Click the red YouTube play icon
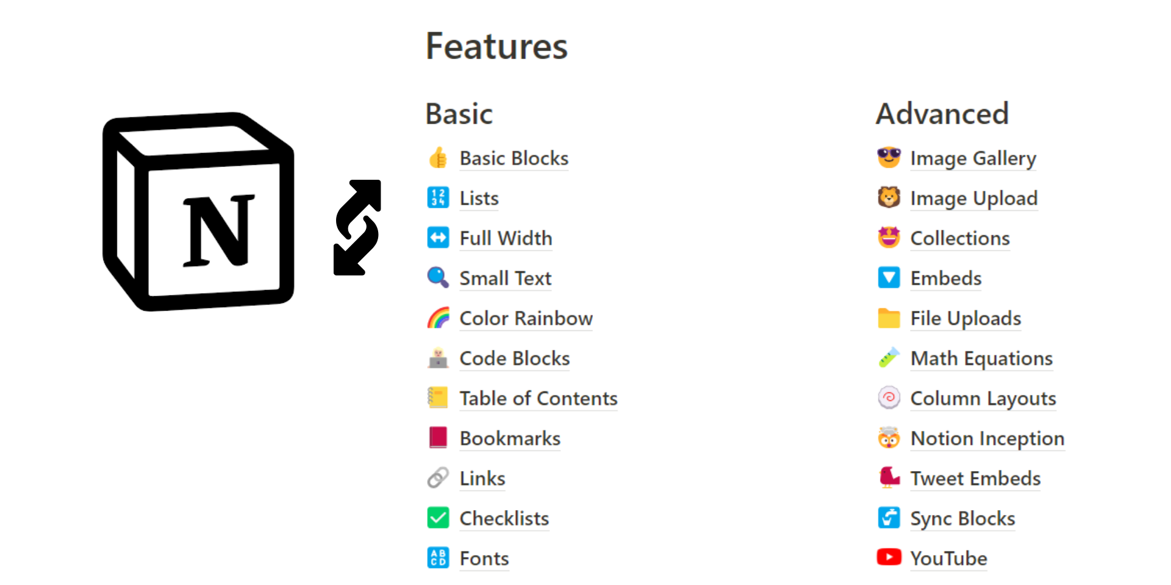1171x585 pixels. tap(889, 558)
